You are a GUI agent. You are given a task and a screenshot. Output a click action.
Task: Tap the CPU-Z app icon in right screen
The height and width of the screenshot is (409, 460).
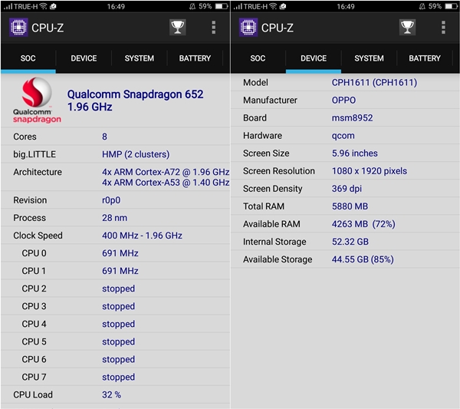(248, 28)
